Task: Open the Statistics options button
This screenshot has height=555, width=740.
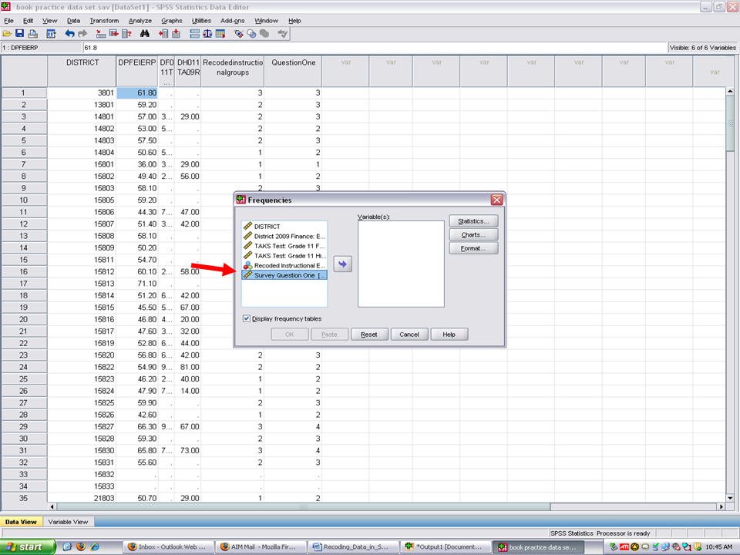Action: pyautogui.click(x=473, y=221)
